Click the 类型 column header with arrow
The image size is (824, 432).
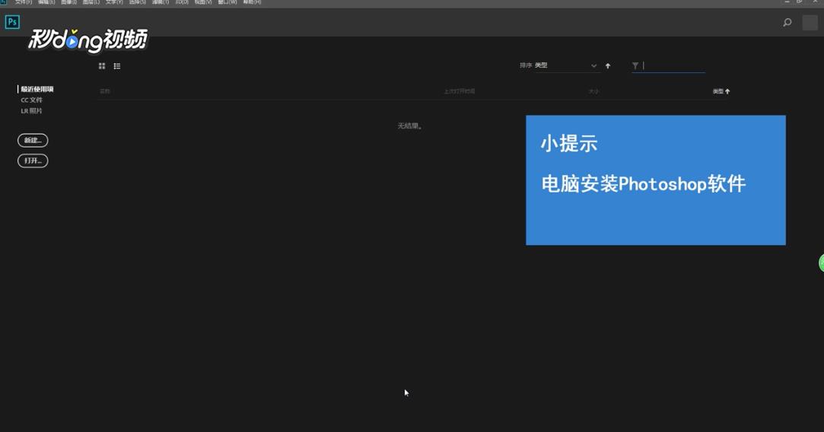click(x=721, y=91)
